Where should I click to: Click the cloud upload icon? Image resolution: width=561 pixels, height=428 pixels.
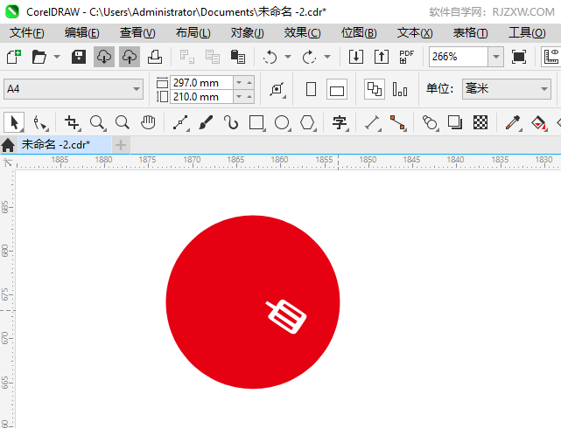(130, 57)
